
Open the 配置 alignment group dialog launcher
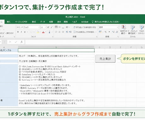[96, 37]
